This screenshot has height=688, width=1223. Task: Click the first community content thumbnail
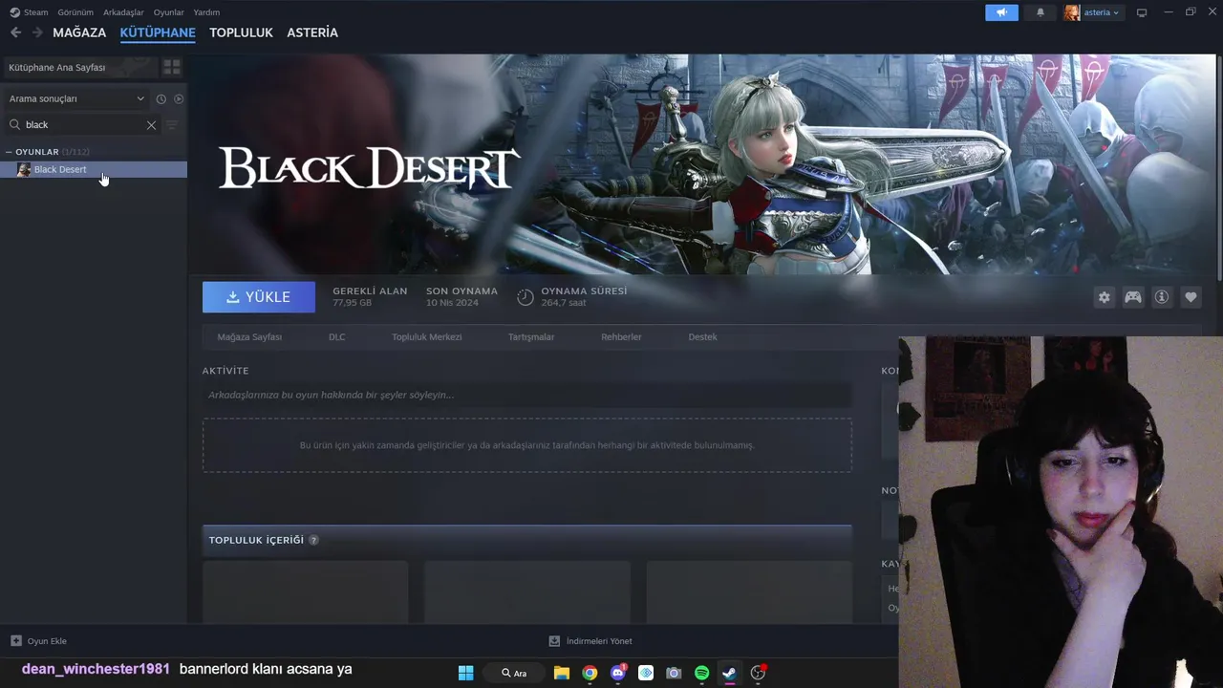pos(306,592)
